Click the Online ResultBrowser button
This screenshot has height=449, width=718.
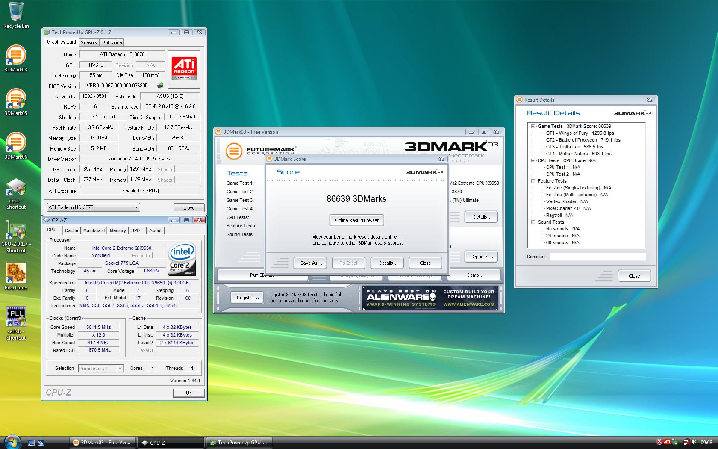(x=357, y=220)
